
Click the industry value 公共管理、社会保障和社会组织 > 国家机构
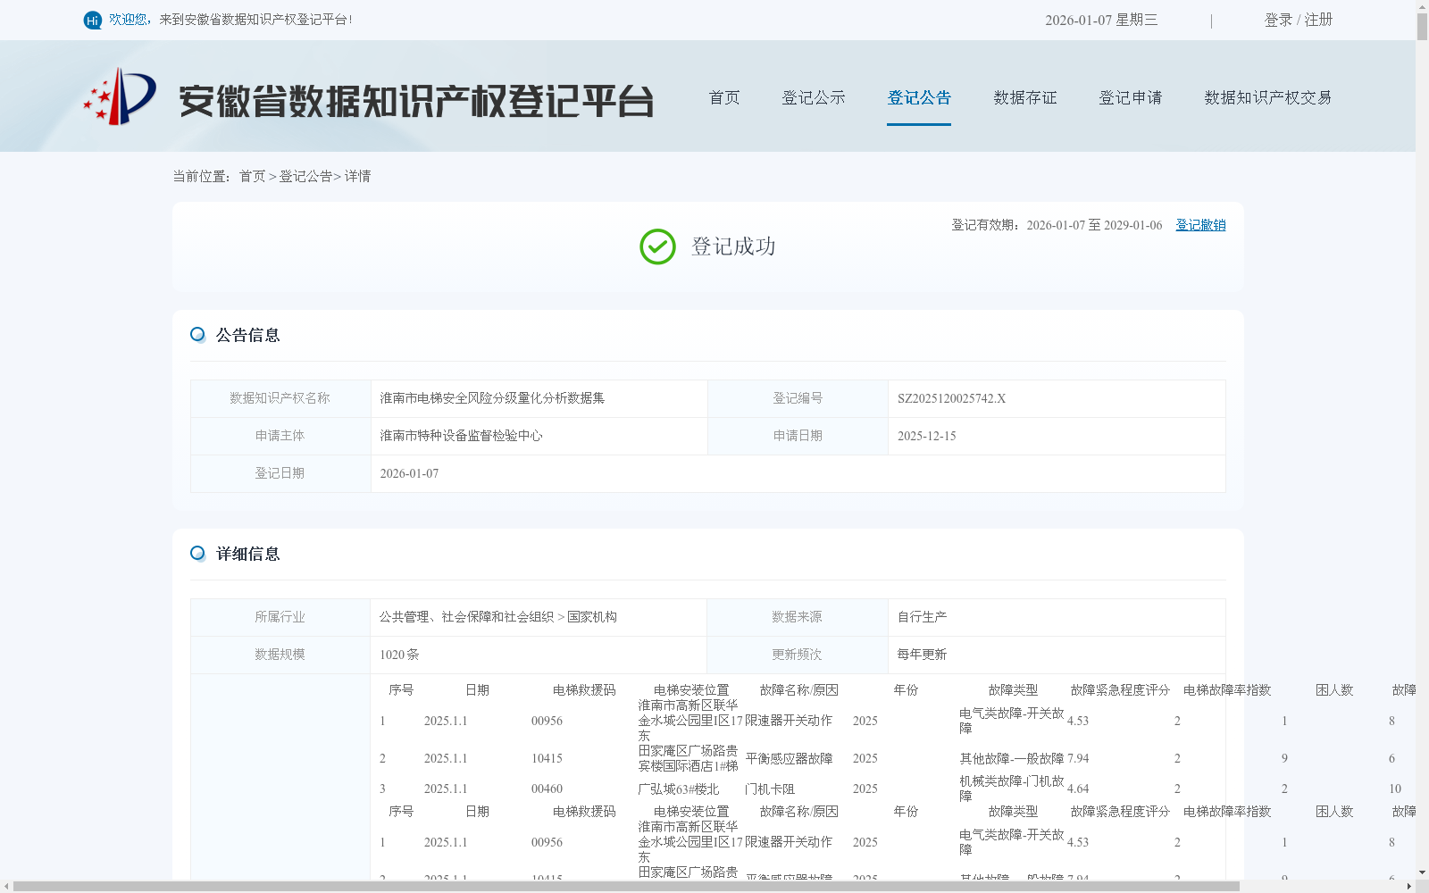pos(497,617)
